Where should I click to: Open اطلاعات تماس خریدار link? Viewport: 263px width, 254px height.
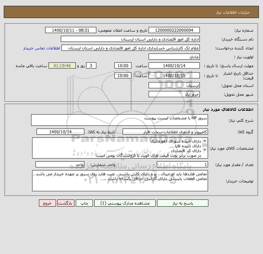pyautogui.click(x=42, y=48)
